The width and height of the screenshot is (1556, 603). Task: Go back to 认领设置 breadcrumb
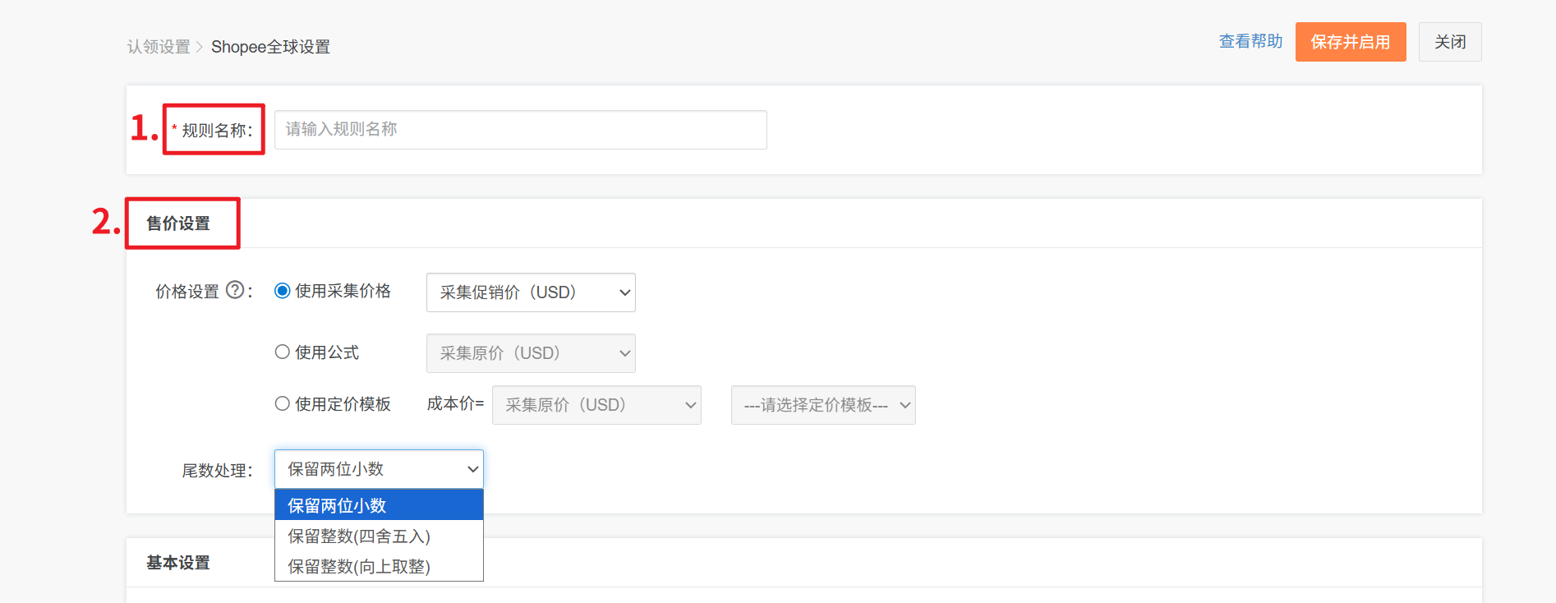pyautogui.click(x=159, y=47)
